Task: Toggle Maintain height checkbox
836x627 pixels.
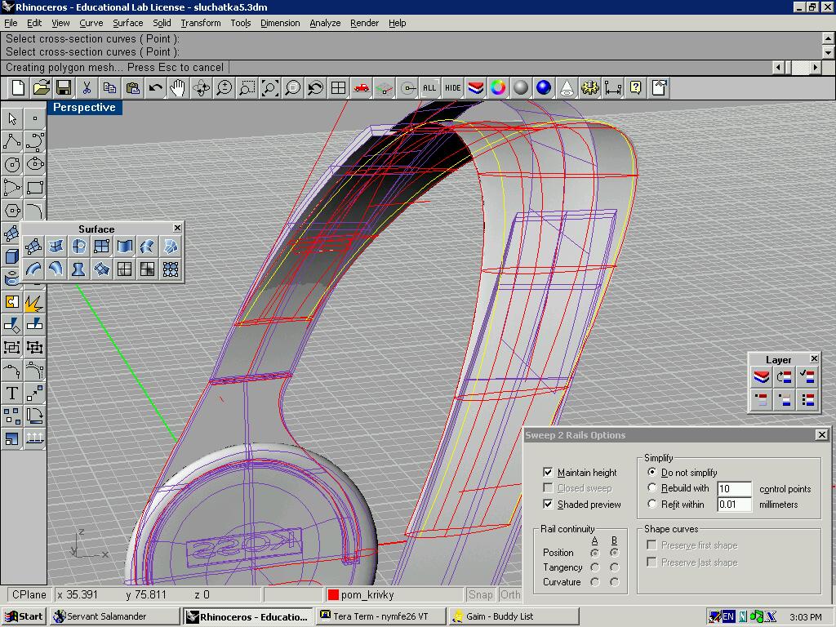Action: [548, 473]
